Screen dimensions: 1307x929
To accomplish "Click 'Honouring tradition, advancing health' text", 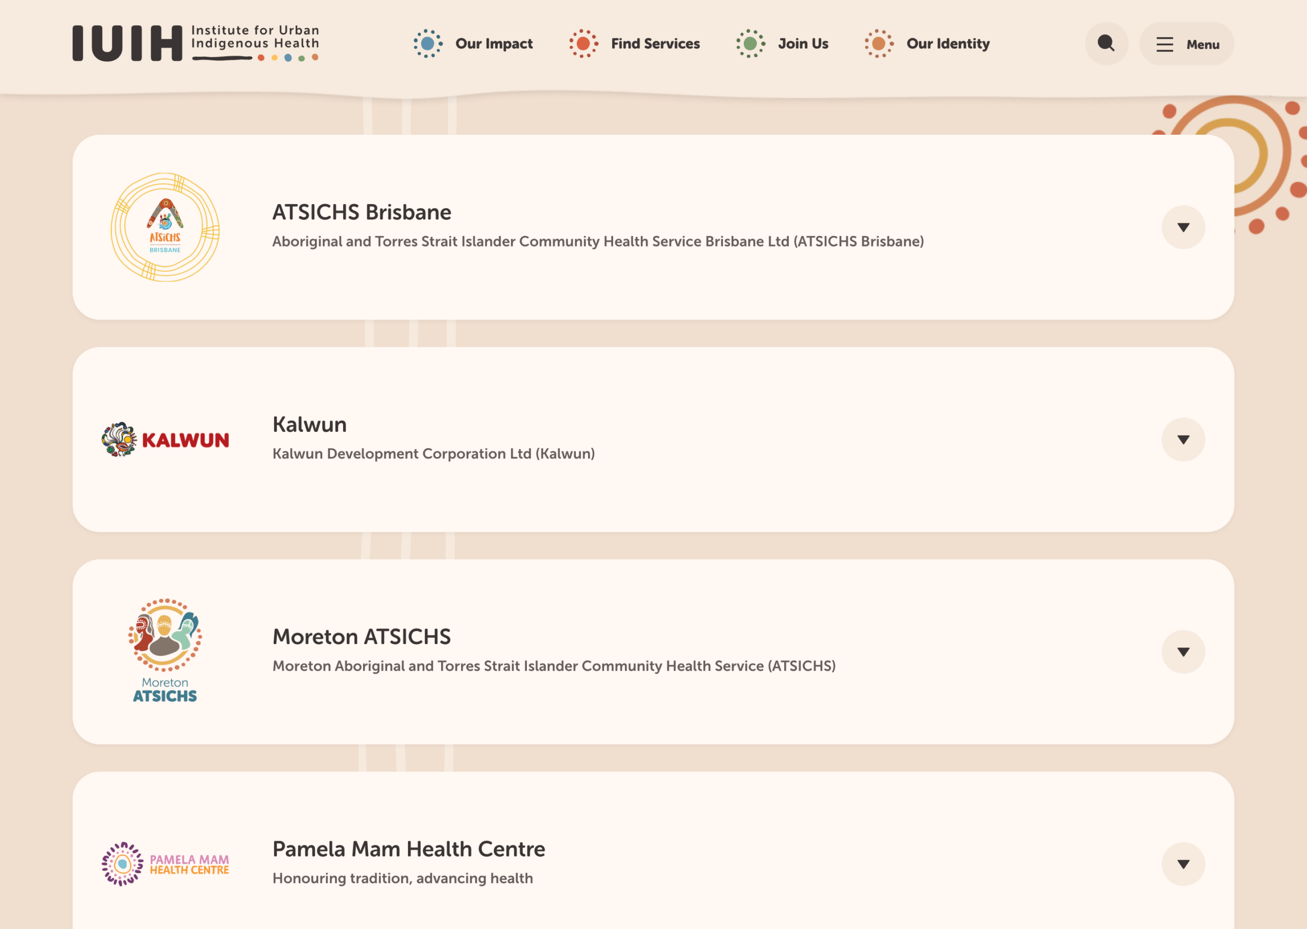I will click(x=403, y=878).
